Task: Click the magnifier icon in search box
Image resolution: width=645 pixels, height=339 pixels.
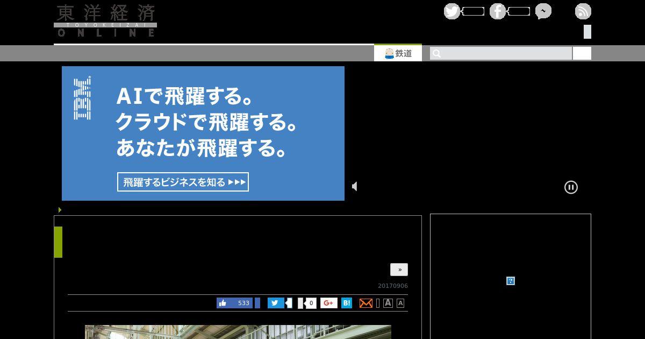Action: 436,53
